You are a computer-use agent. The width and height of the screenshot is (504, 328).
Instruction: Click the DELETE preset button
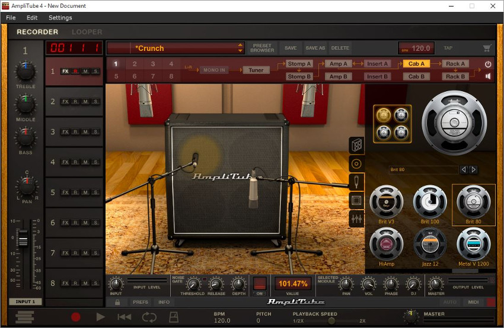tap(340, 48)
